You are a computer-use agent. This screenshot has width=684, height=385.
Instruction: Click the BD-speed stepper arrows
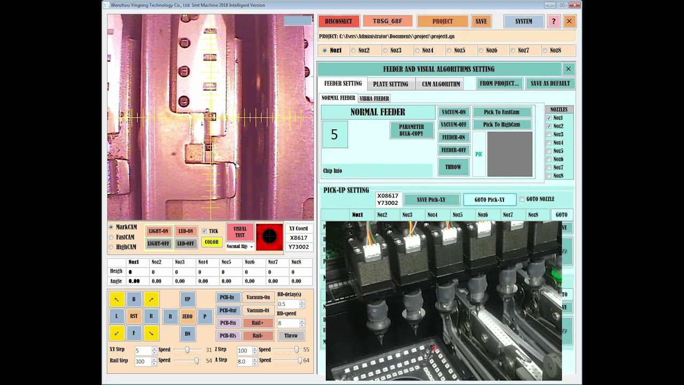(x=302, y=324)
